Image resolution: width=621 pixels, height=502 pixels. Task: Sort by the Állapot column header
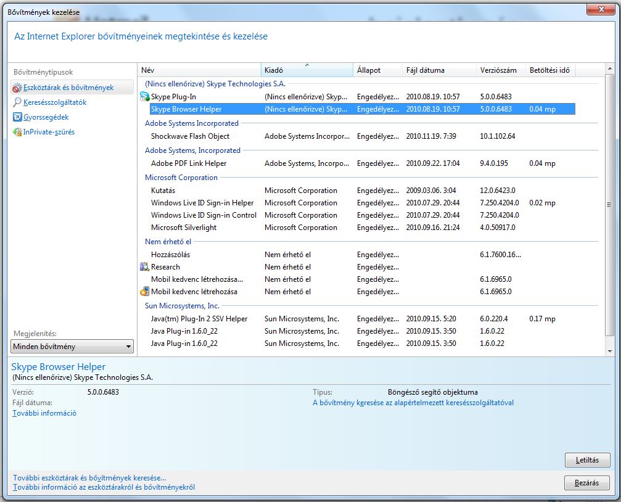coord(377,70)
